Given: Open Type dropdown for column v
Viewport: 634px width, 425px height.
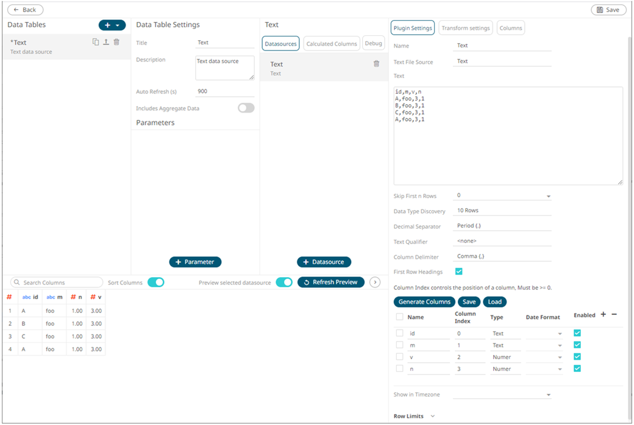Looking at the screenshot, I should [505, 357].
